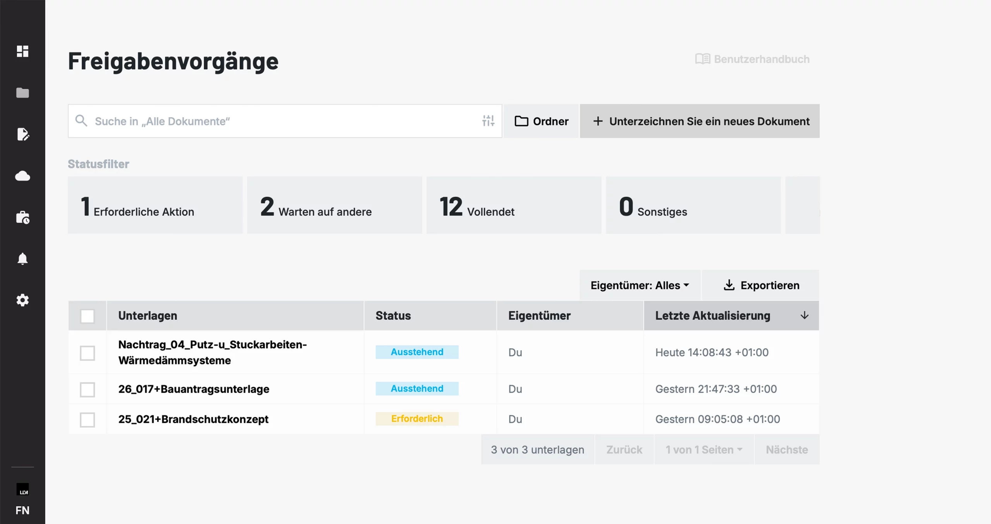Image resolution: width=991 pixels, height=524 pixels.
Task: Click the Exportieren button
Action: [761, 285]
